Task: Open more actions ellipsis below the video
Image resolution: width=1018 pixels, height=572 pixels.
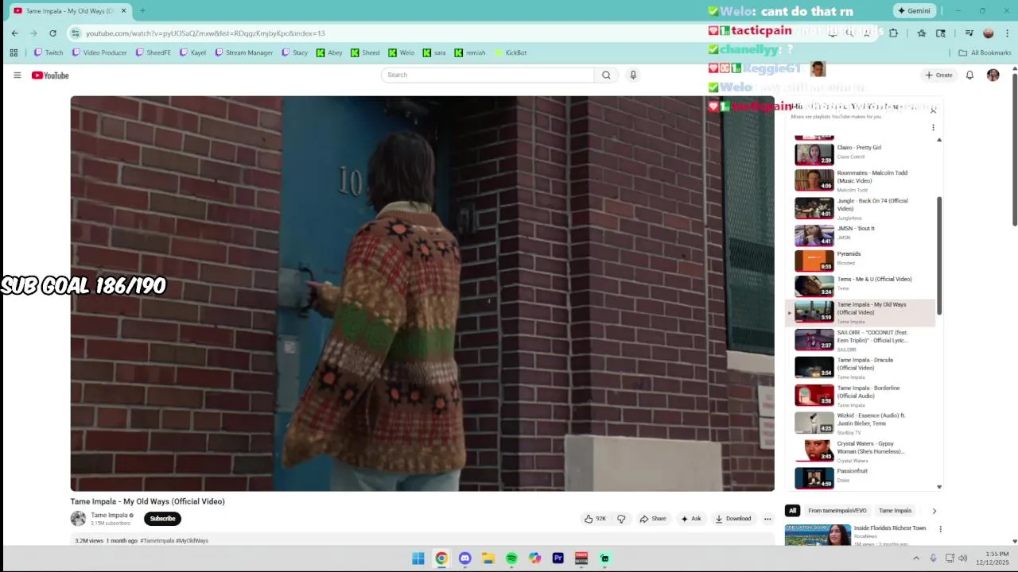Action: [x=767, y=519]
